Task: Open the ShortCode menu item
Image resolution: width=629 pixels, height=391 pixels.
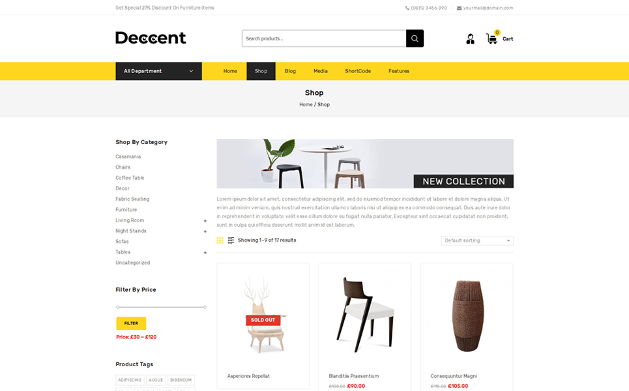Action: [358, 71]
